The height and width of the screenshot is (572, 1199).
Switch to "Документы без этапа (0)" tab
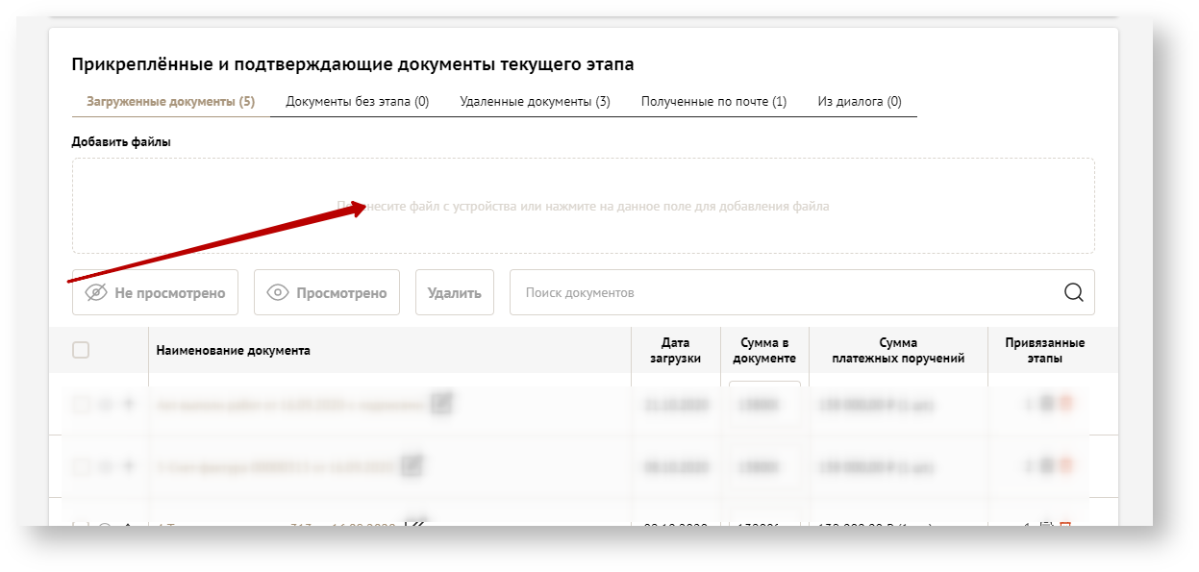pyautogui.click(x=357, y=102)
